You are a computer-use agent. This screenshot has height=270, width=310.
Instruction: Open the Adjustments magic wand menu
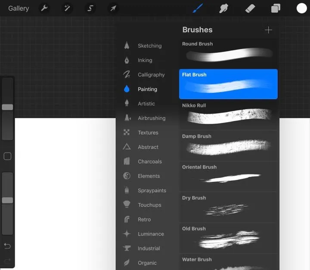(67, 8)
